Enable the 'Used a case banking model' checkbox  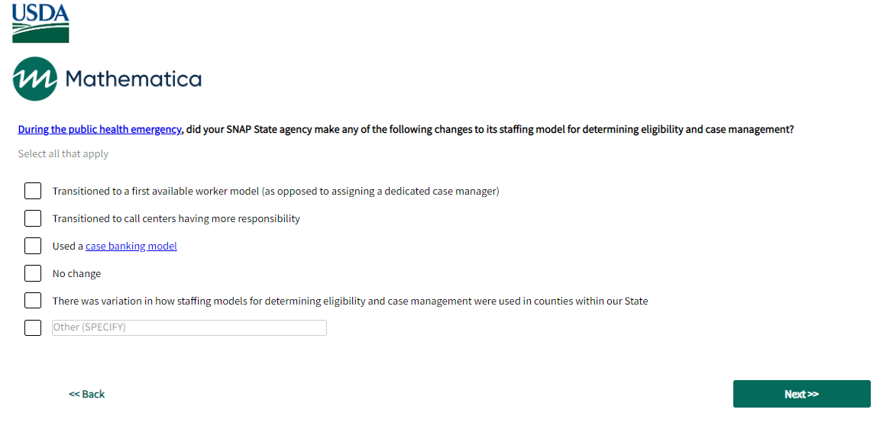tap(33, 246)
